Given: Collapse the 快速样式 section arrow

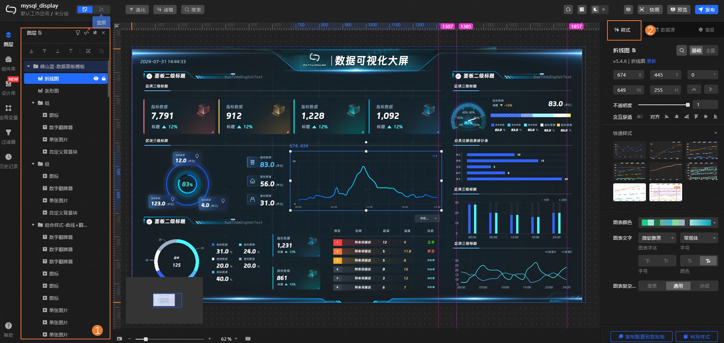Looking at the screenshot, I should (716, 133).
